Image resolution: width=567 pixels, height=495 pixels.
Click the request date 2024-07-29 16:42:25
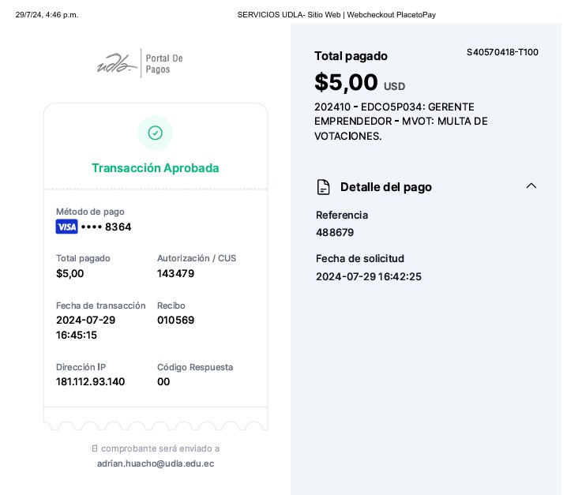pos(369,277)
